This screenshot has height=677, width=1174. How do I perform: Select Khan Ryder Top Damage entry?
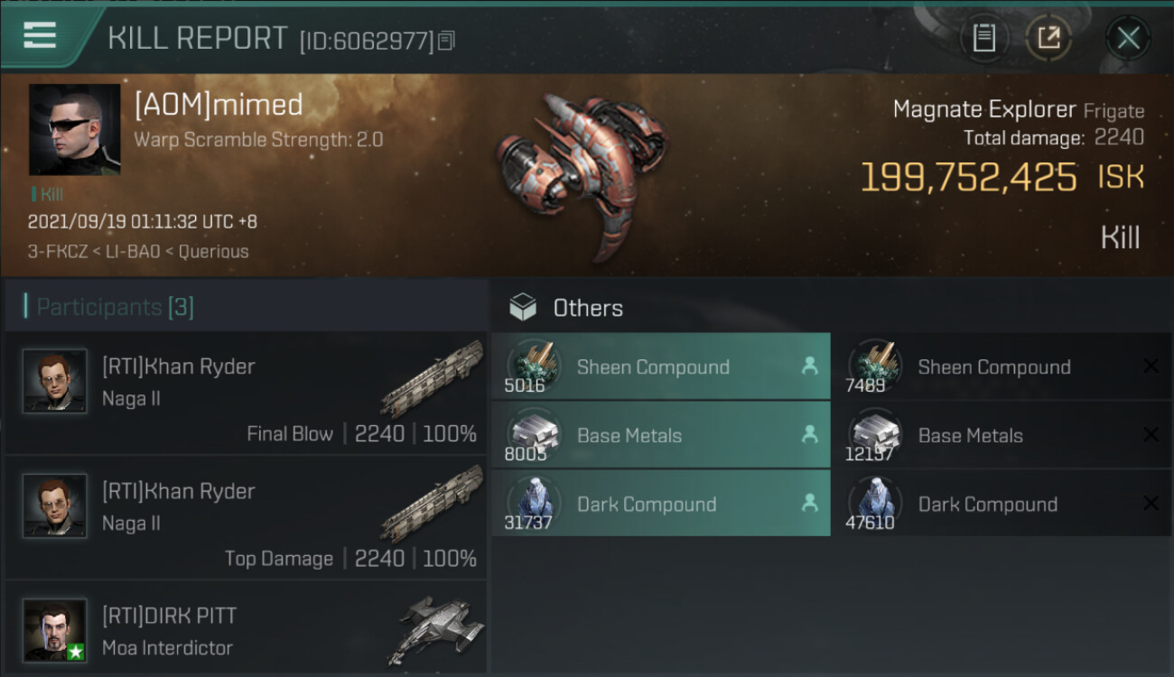[246, 517]
